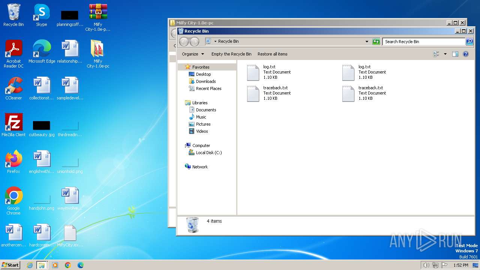Open Acrobat Reader DC shortcut
The width and height of the screenshot is (480, 270).
click(13, 54)
